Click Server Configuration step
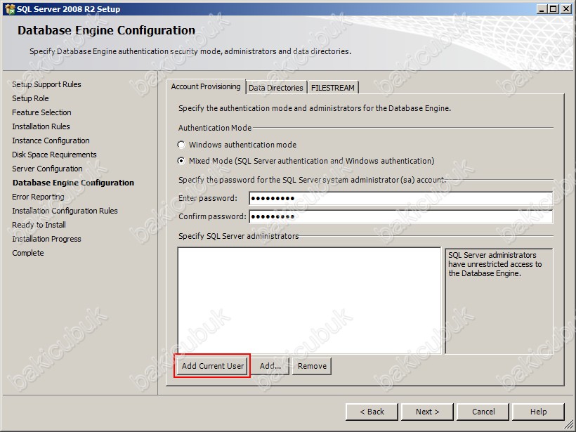This screenshot has height=432, width=576. coord(47,169)
